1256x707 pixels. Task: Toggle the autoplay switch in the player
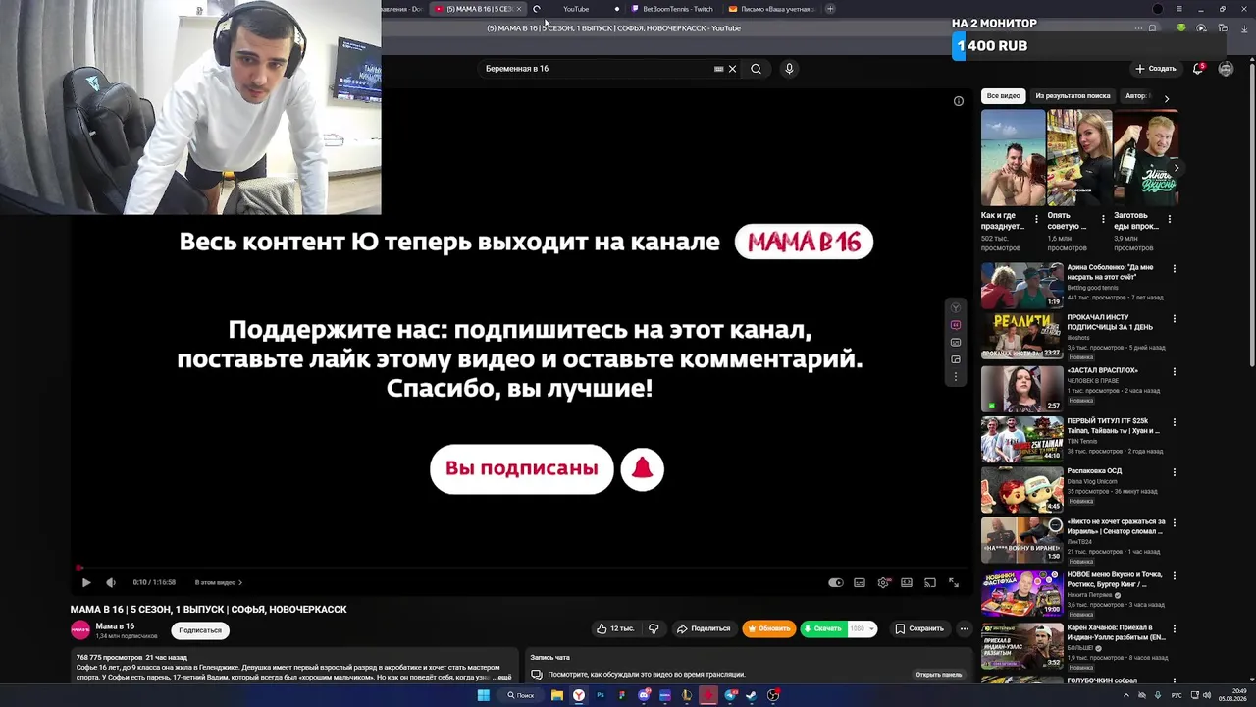coord(835,582)
